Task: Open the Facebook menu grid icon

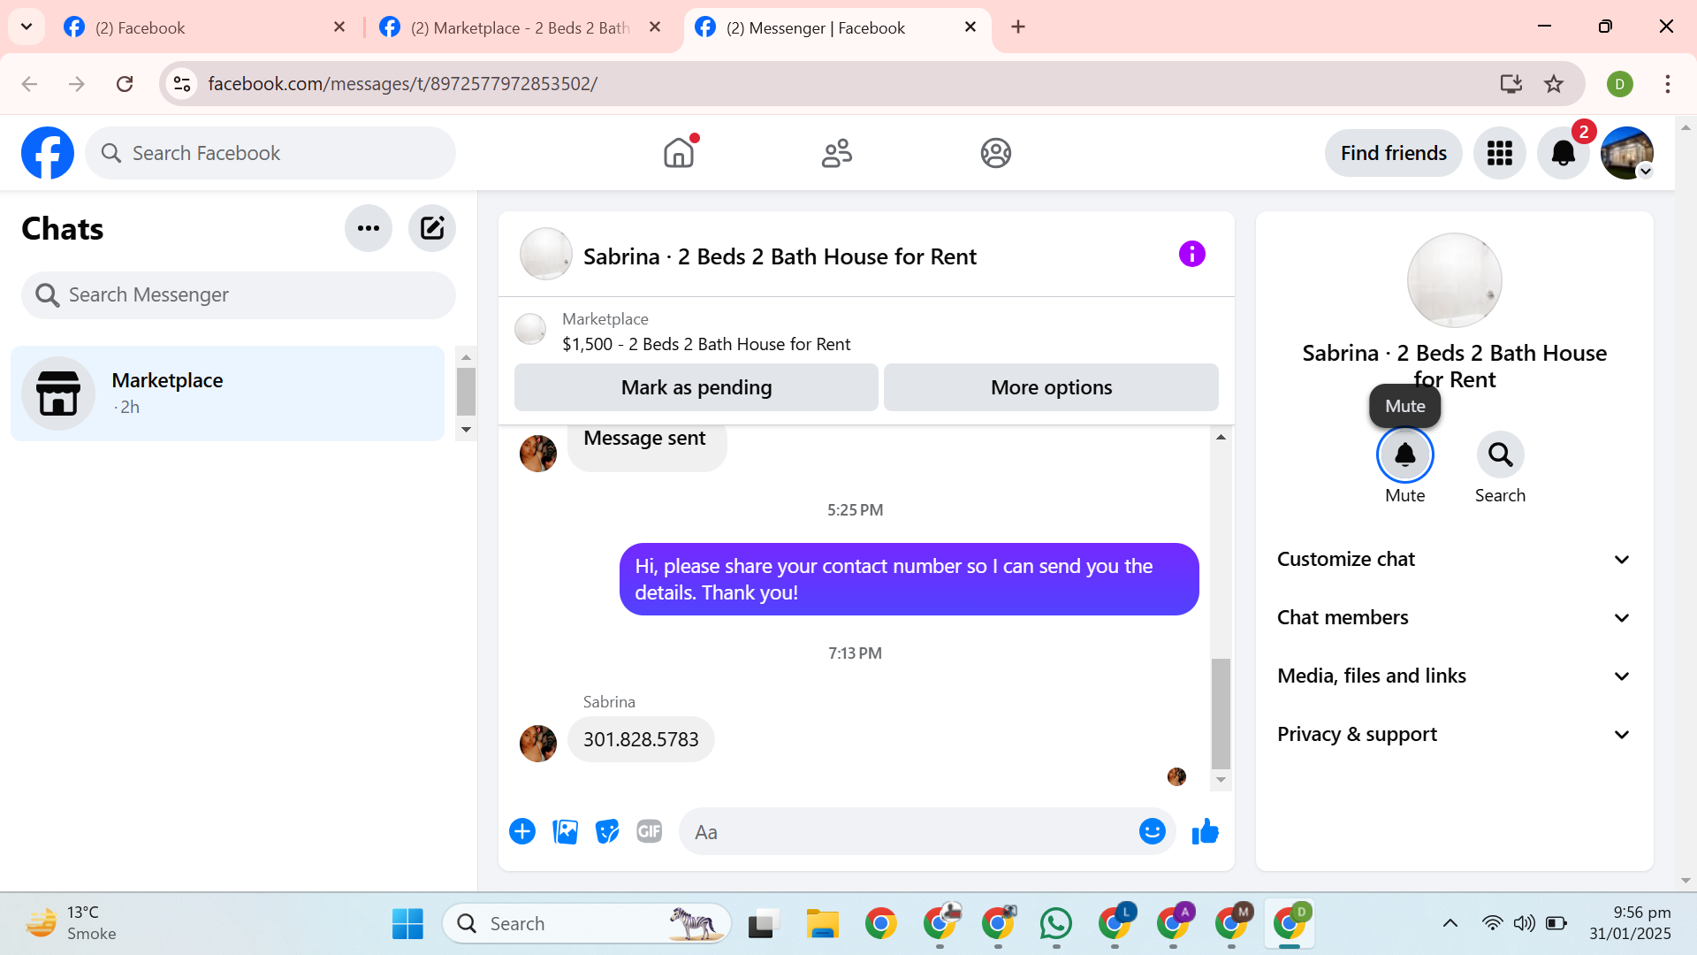Action: 1500,153
